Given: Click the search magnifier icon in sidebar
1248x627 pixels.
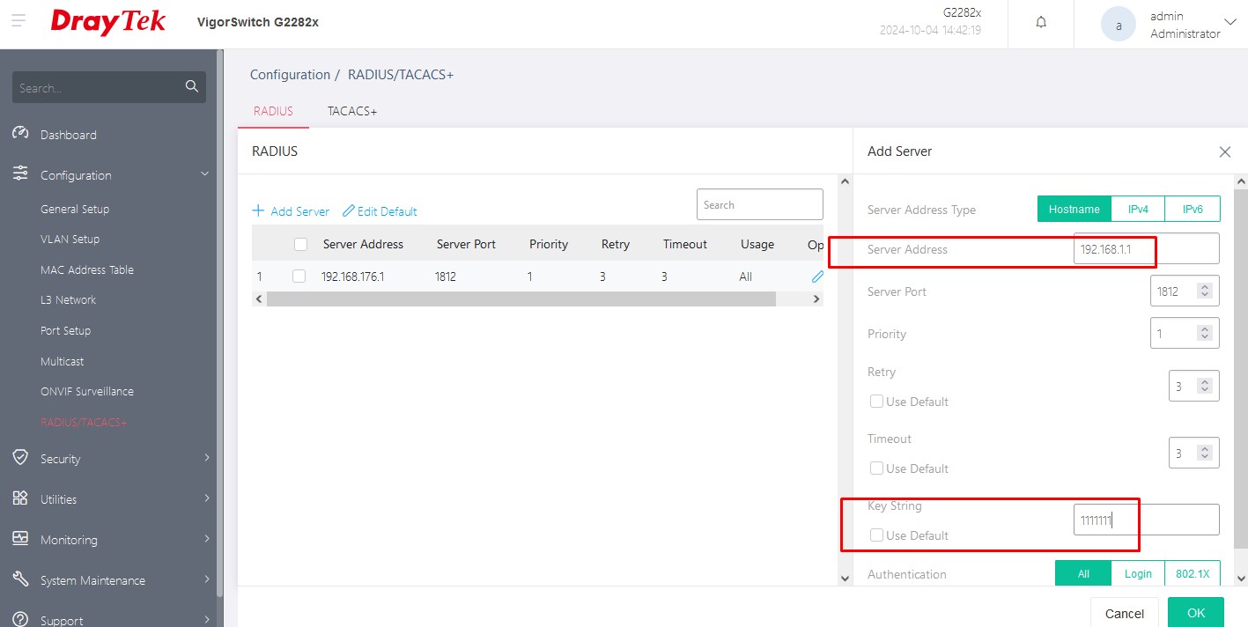Looking at the screenshot, I should coord(191,86).
